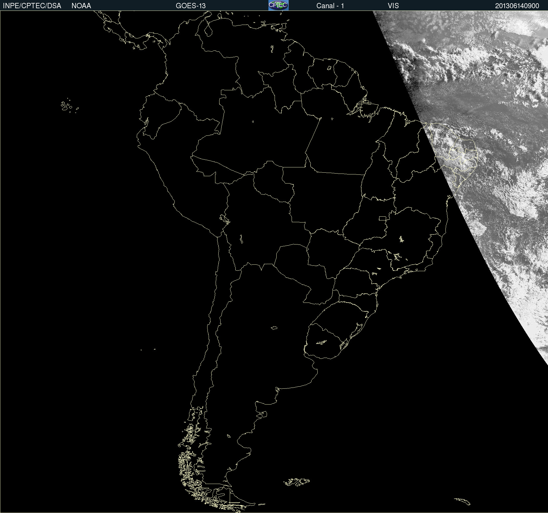Click the CPTEC logo in header
This screenshot has height=513, width=548.
pyautogui.click(x=278, y=5)
